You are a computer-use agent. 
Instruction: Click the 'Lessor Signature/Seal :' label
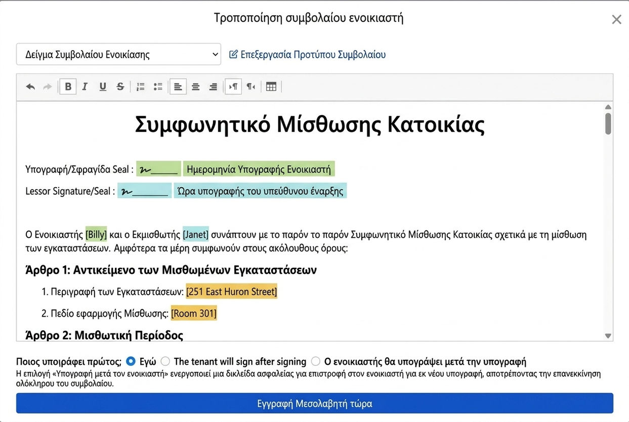[70, 192]
